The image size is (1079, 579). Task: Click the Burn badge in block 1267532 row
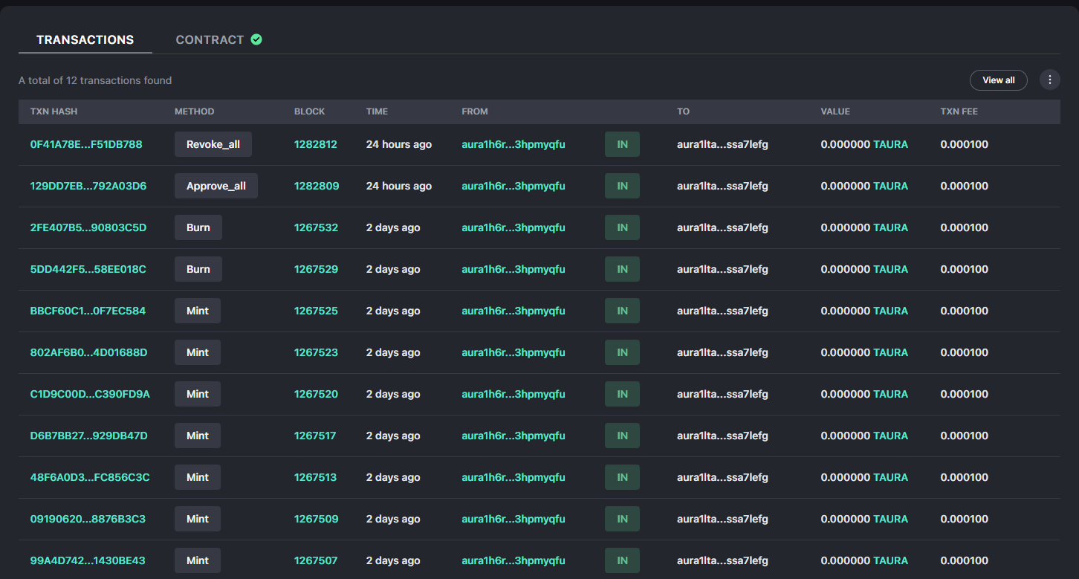pos(198,227)
